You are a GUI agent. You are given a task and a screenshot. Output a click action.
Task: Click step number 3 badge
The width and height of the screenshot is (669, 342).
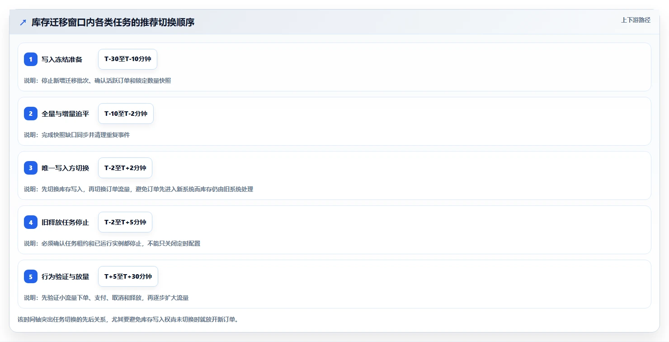[x=31, y=168]
